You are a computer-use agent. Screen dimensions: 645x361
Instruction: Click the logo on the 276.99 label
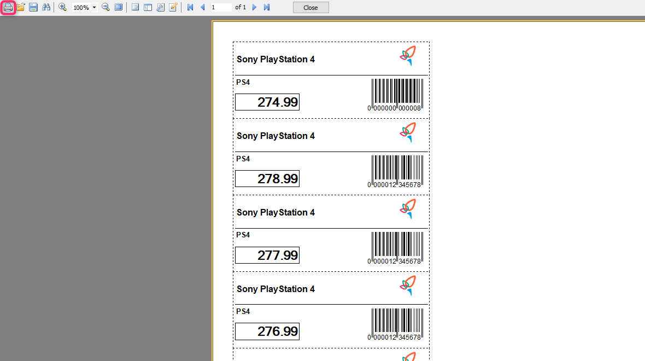408,286
